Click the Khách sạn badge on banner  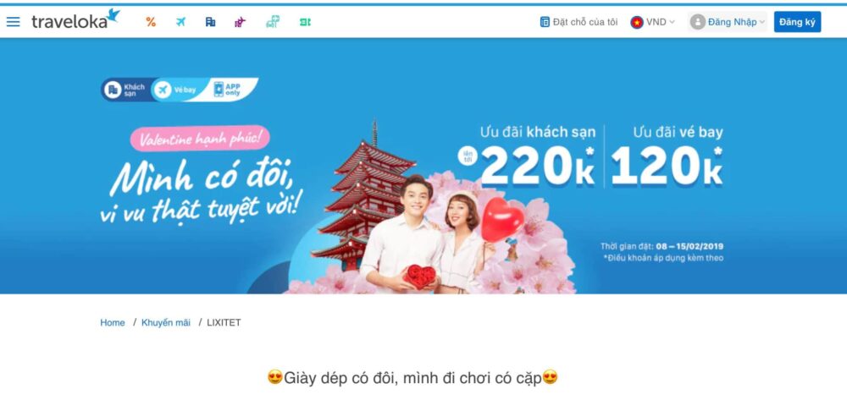pos(126,90)
